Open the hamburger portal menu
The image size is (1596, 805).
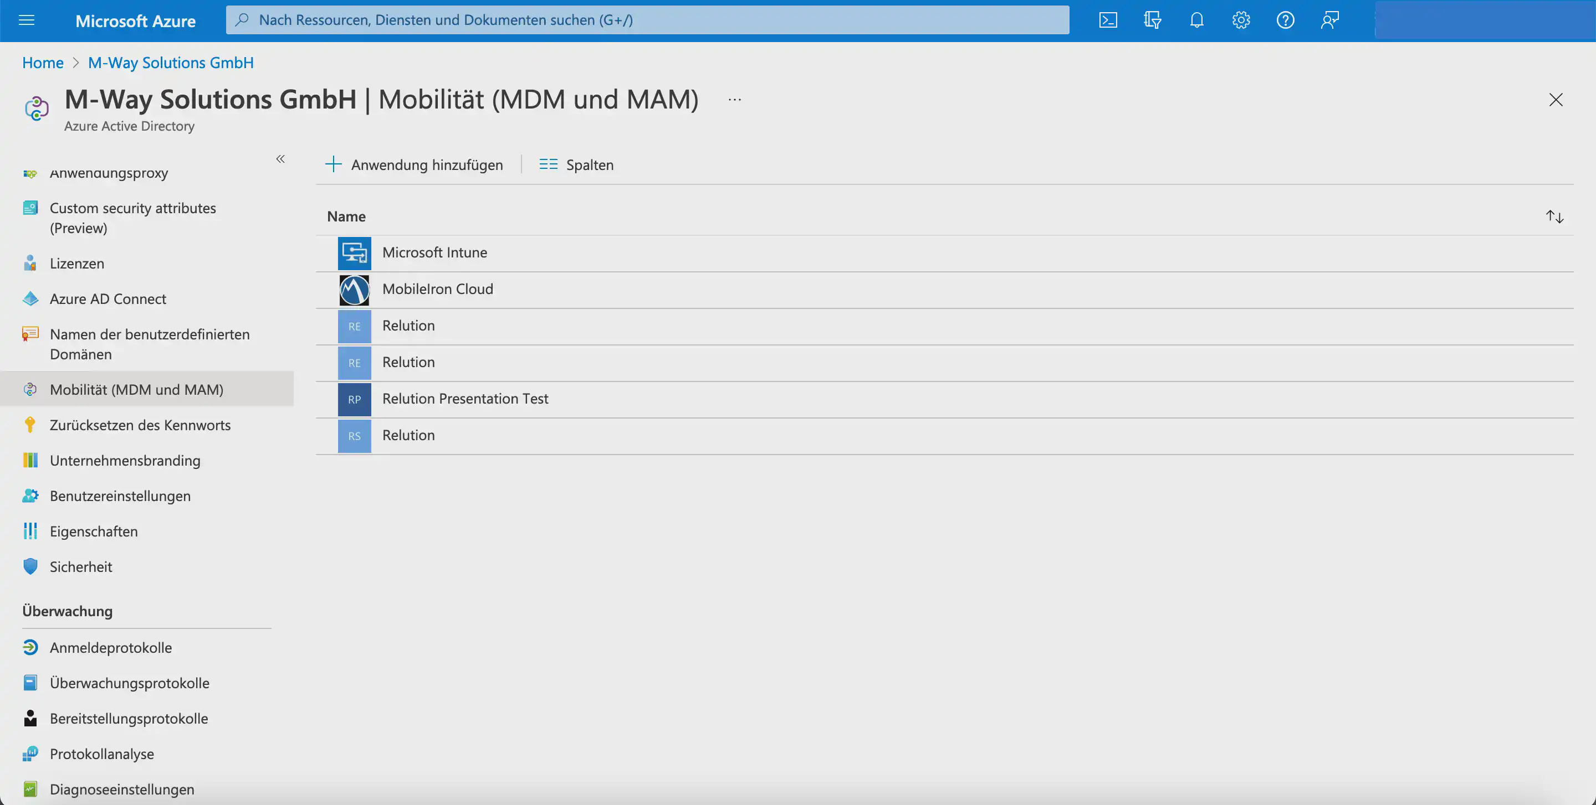[x=27, y=20]
